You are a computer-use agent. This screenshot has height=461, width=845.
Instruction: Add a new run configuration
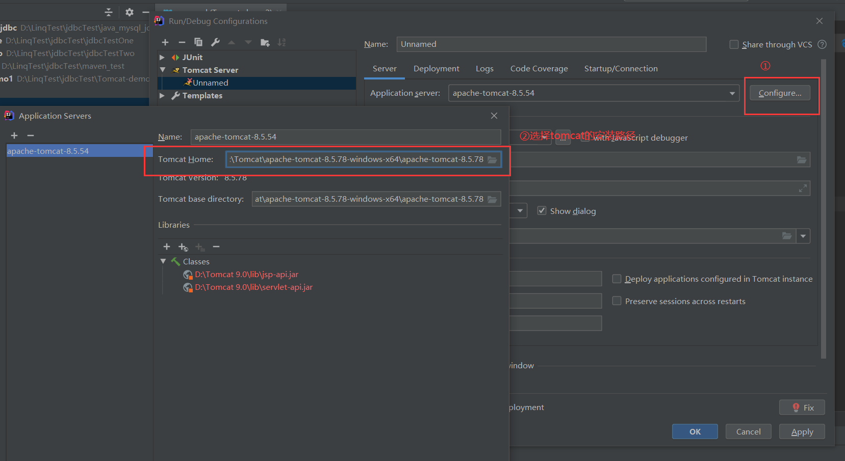165,42
